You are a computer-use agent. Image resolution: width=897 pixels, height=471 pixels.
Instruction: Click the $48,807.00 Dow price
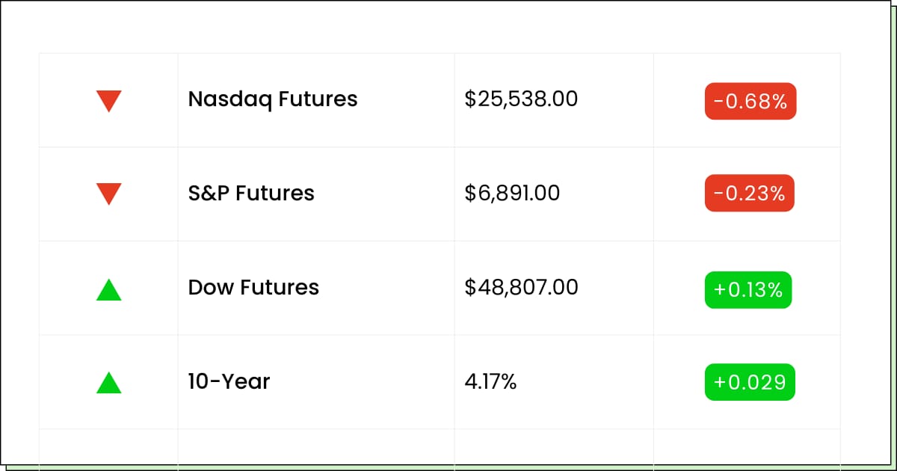point(521,287)
